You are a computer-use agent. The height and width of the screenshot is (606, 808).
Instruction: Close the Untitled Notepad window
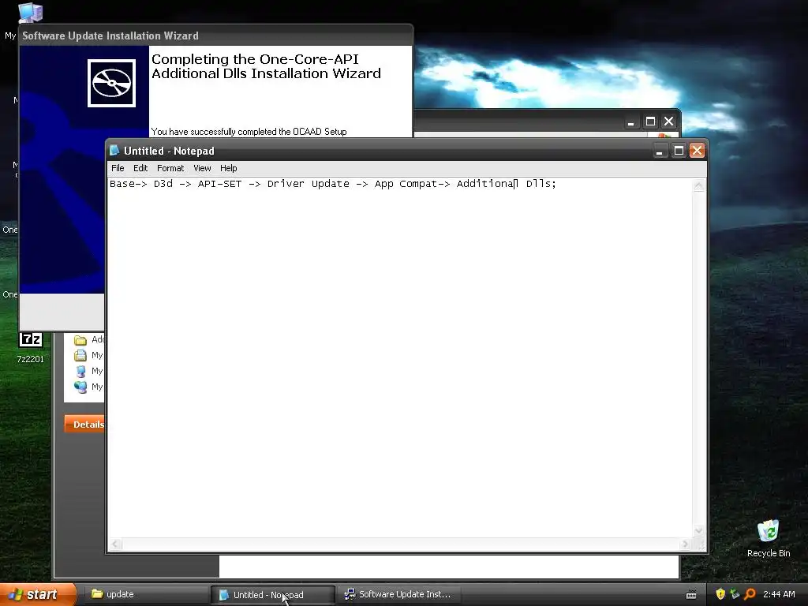(697, 151)
